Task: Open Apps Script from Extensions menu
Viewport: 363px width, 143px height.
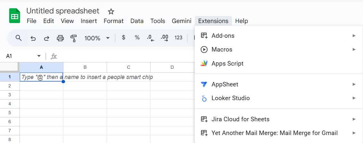Action: [x=227, y=64]
